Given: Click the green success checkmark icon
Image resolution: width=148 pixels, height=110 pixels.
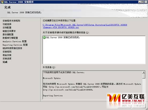Looking at the screenshot, I should [x=44, y=37].
